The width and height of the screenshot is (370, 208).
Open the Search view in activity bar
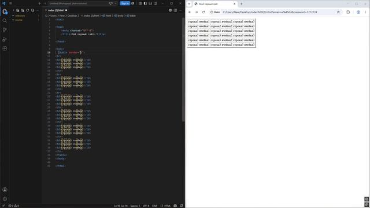pyautogui.click(x=5, y=21)
